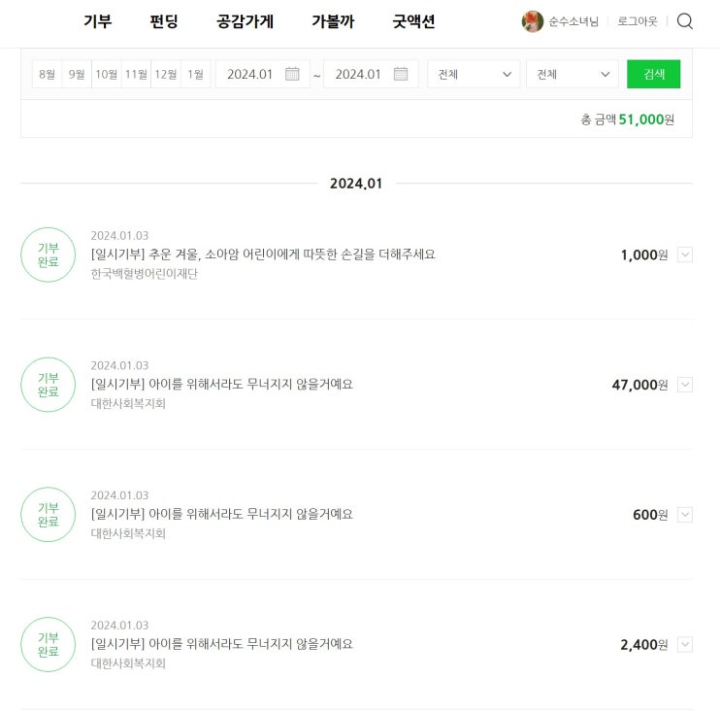
Task: Open 소아암 어린이에게 따뜻한 손길 donation title
Action: click(x=263, y=254)
